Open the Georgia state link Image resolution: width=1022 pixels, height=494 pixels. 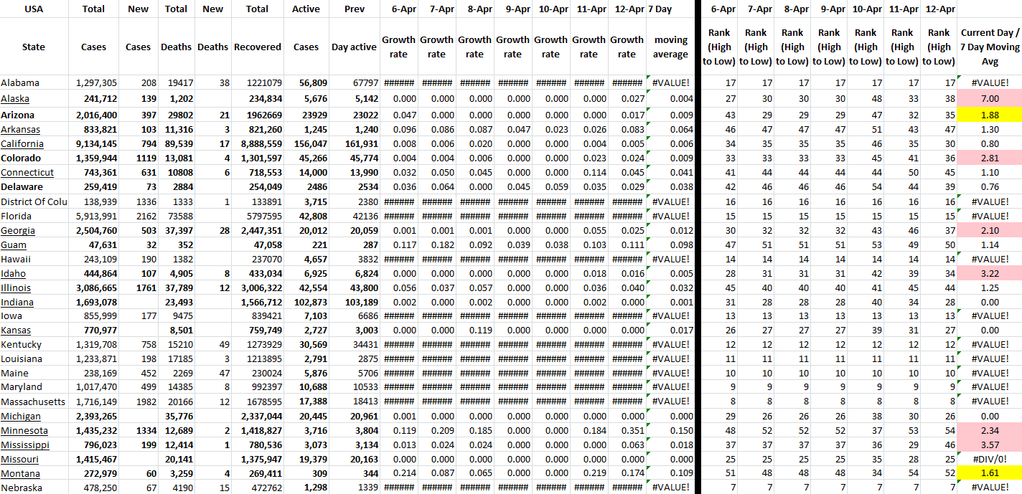click(x=18, y=230)
